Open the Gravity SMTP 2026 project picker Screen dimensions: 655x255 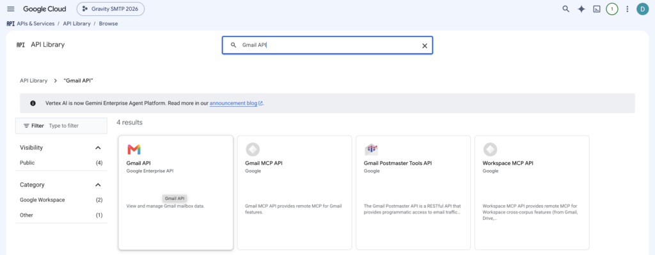[111, 9]
